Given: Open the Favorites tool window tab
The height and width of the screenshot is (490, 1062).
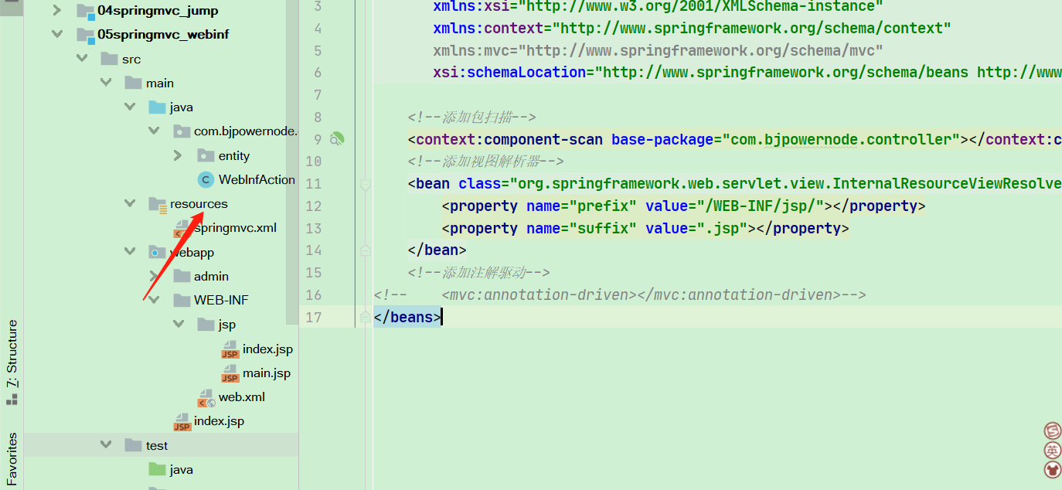Looking at the screenshot, I should tap(12, 458).
